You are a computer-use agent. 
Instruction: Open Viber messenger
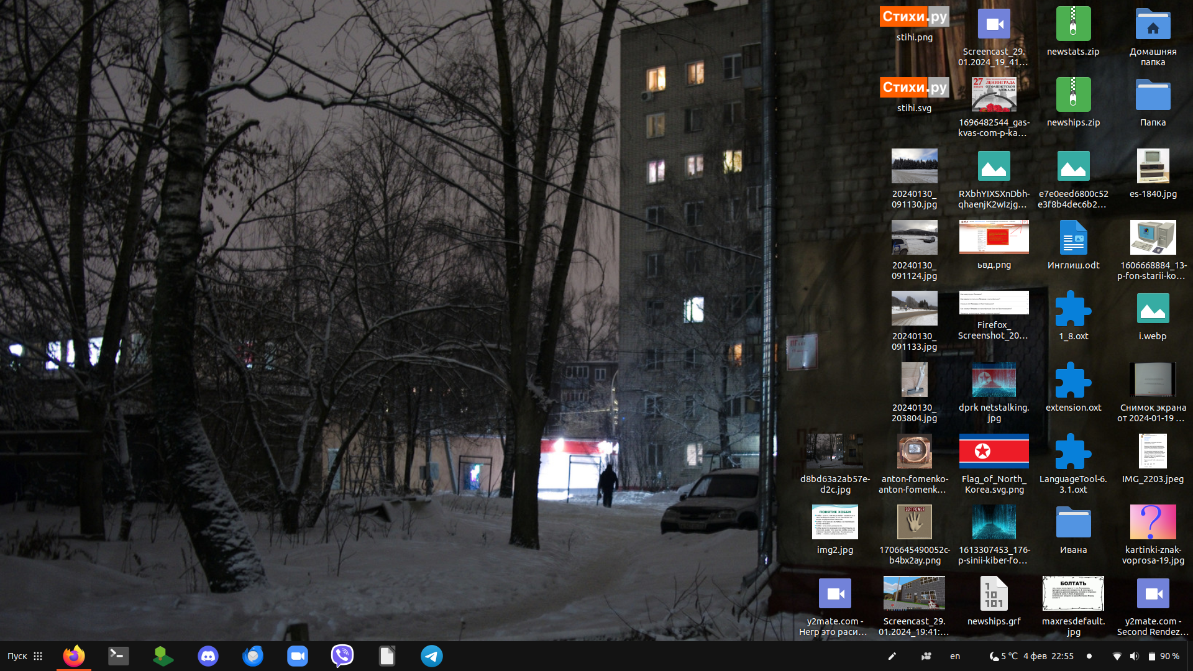tap(342, 656)
